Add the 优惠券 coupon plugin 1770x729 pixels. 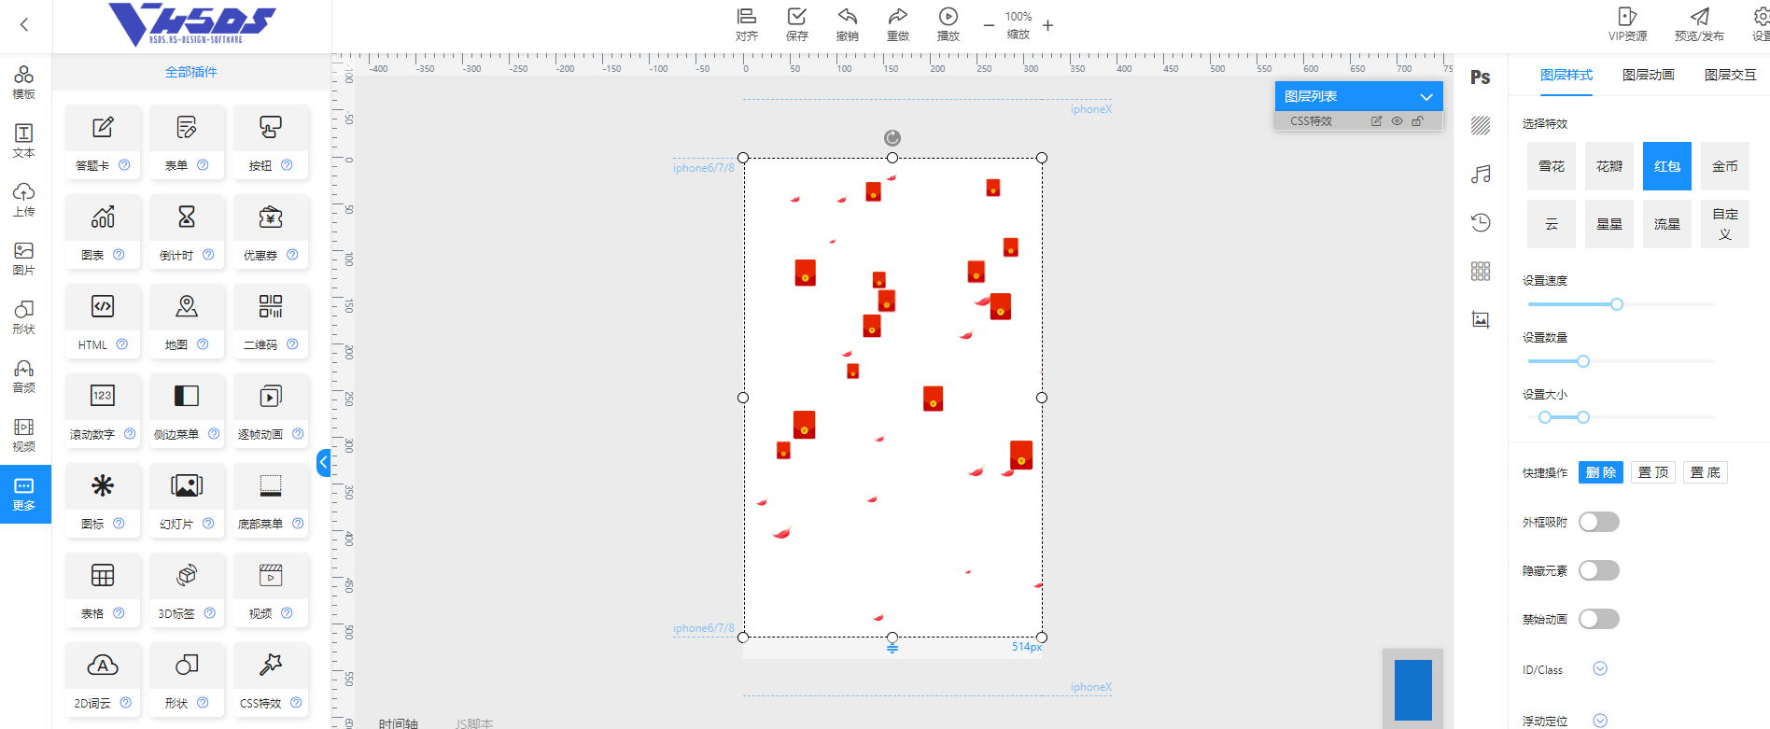[x=271, y=231]
